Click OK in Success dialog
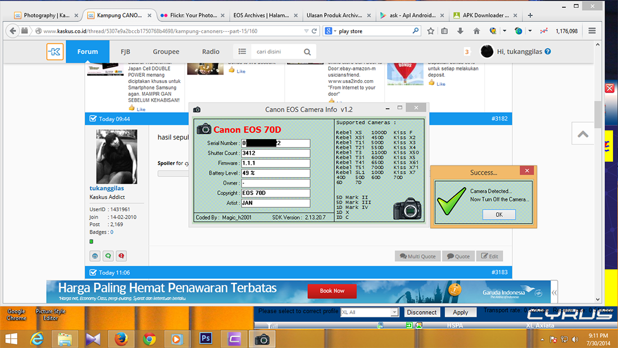Image resolution: width=618 pixels, height=348 pixels. tap(499, 214)
